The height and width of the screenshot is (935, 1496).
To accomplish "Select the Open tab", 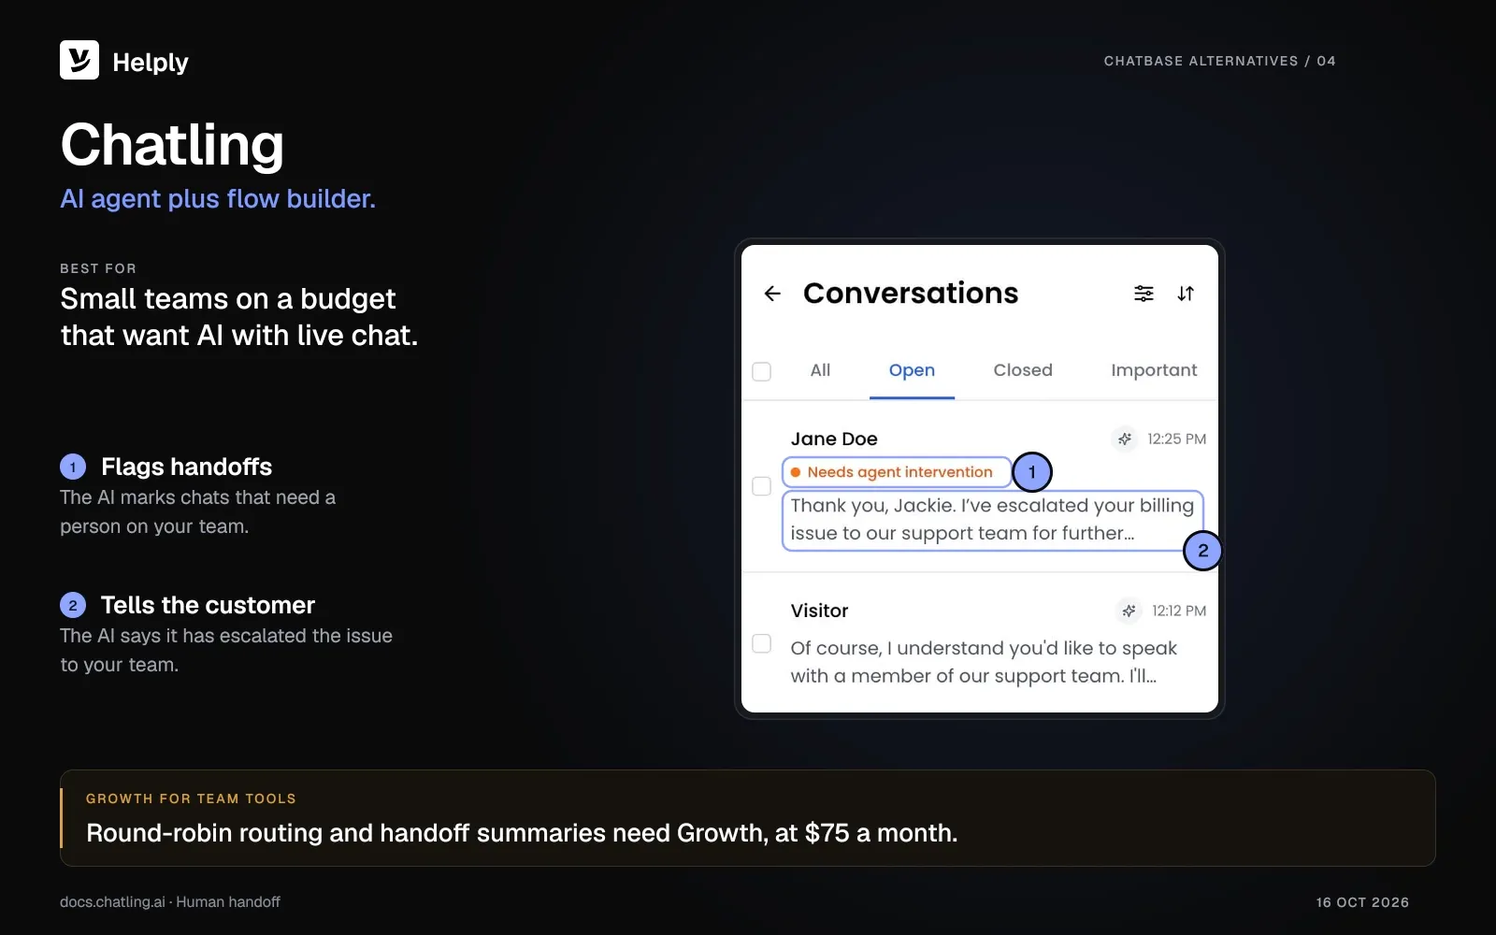I will coord(912,370).
